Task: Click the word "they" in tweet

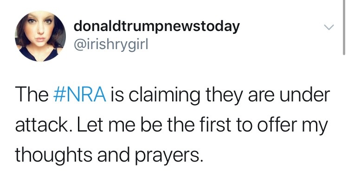Action: (224, 95)
